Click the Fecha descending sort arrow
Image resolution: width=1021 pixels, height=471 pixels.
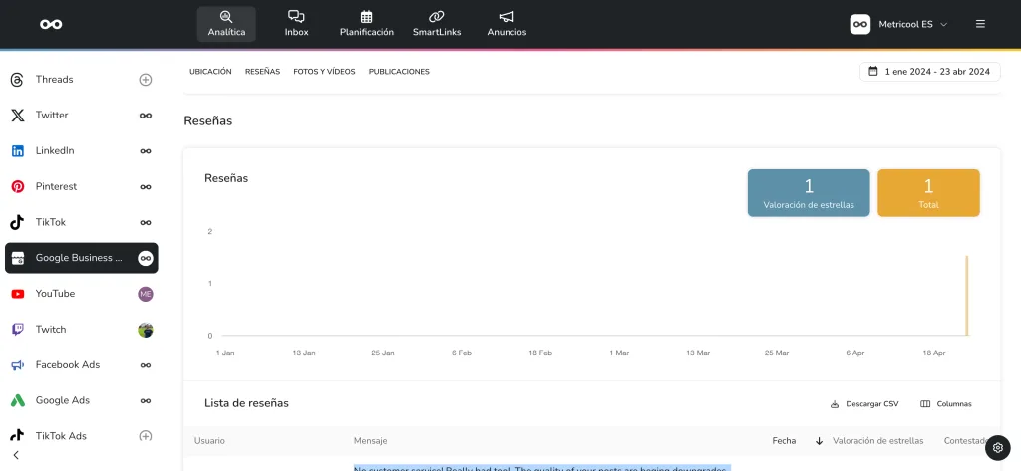pyautogui.click(x=820, y=441)
